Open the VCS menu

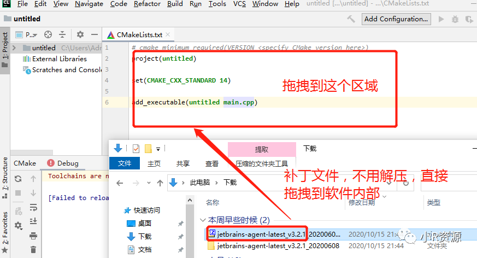(x=239, y=4)
